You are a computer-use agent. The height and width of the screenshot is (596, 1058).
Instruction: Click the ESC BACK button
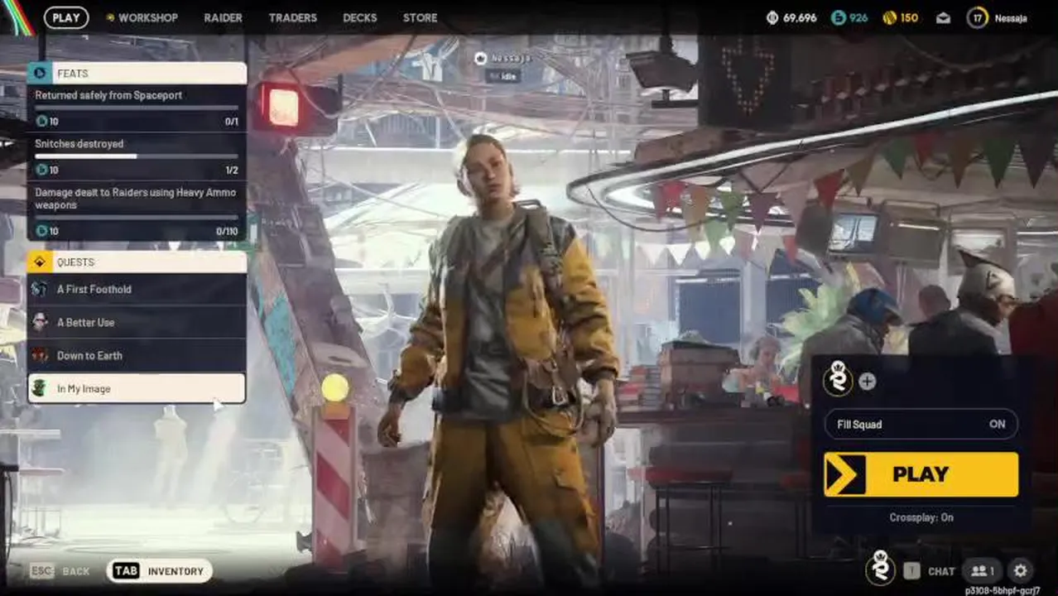[60, 571]
